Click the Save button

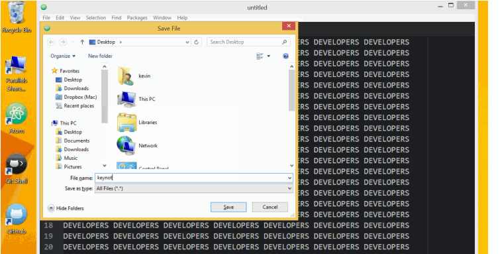pyautogui.click(x=228, y=207)
